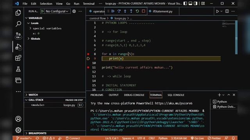Remove the breakpoint on line 11
This screenshot has height=140, width=250.
[88, 67]
